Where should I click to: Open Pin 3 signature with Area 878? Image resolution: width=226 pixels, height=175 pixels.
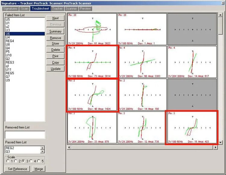[92, 127]
